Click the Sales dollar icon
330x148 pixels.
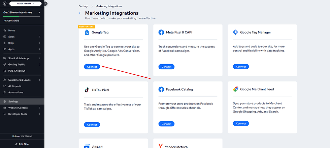[x=5, y=37]
